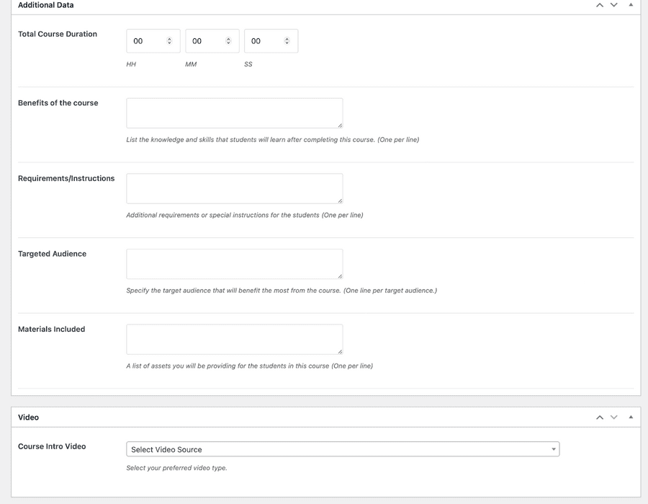
Task: Click the hours duration field
Action: pos(146,41)
